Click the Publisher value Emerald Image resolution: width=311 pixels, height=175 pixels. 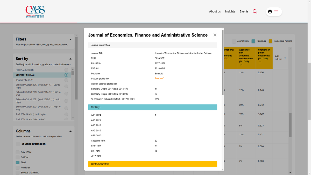159,74
